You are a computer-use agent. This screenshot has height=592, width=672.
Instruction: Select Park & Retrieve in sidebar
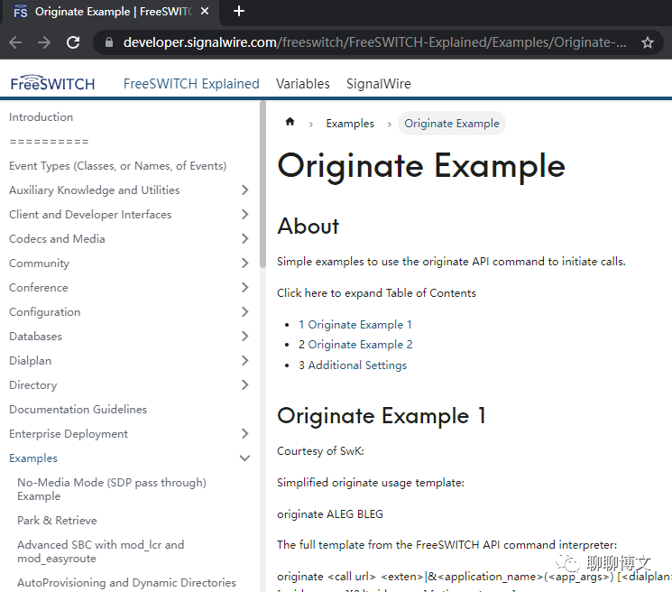[57, 521]
